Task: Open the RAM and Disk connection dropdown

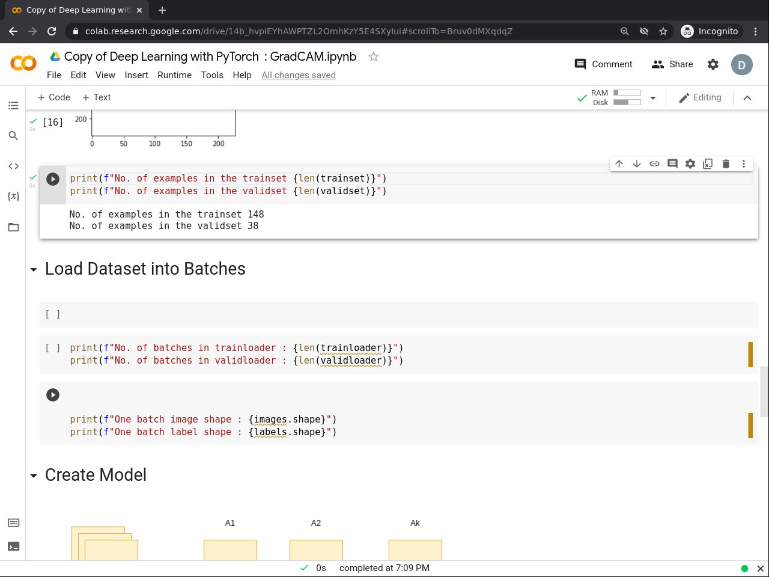Action: pos(653,98)
